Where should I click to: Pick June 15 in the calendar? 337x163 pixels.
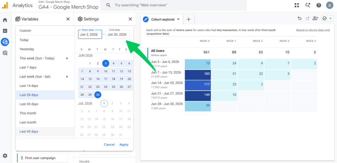pos(90,79)
